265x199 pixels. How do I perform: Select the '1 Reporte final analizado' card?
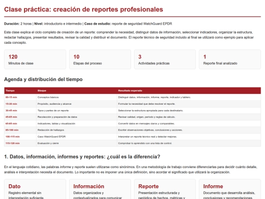click(x=230, y=59)
